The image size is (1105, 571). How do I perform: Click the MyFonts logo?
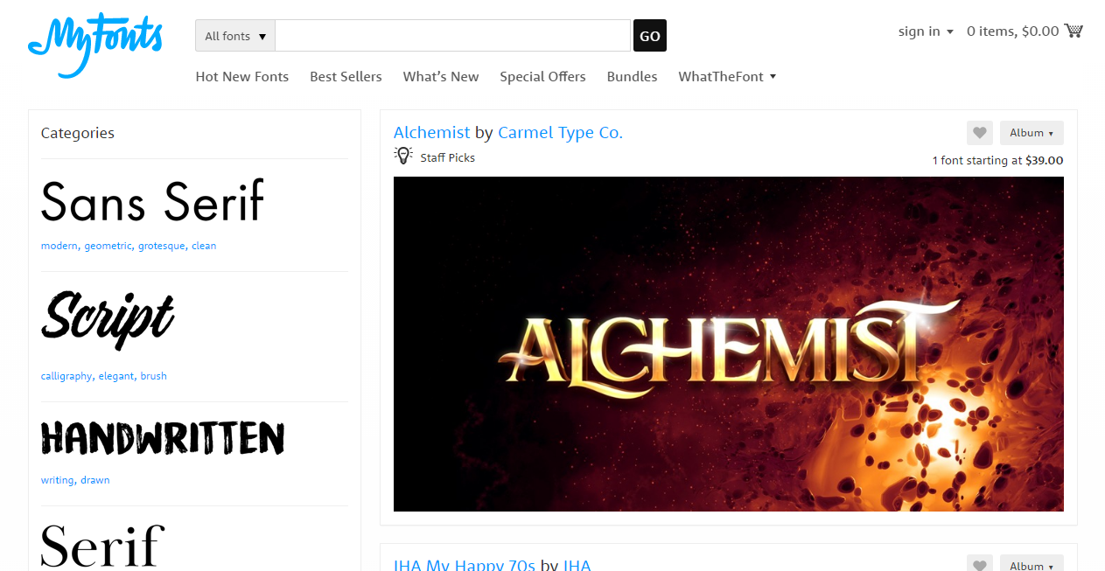coord(95,44)
